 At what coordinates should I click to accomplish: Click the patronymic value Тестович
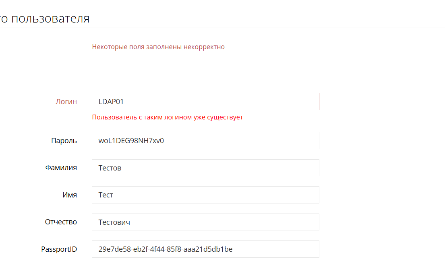pyautogui.click(x=114, y=222)
